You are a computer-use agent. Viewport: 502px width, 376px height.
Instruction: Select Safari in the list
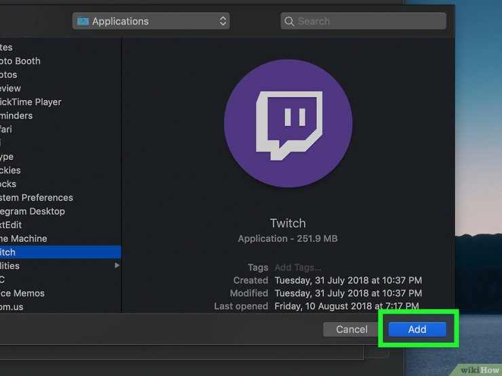tap(60, 129)
